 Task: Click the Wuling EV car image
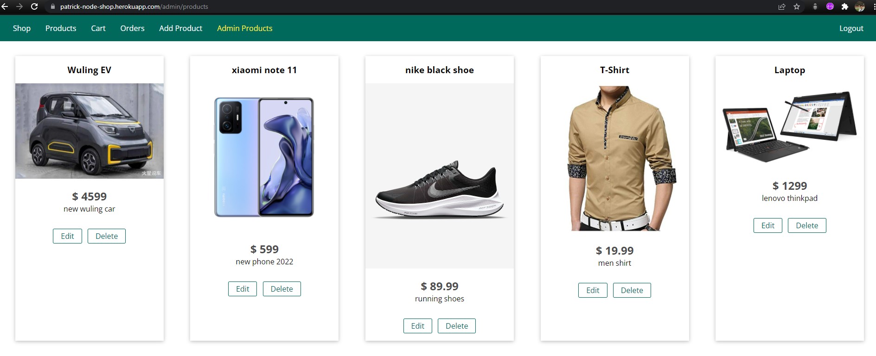tap(90, 131)
